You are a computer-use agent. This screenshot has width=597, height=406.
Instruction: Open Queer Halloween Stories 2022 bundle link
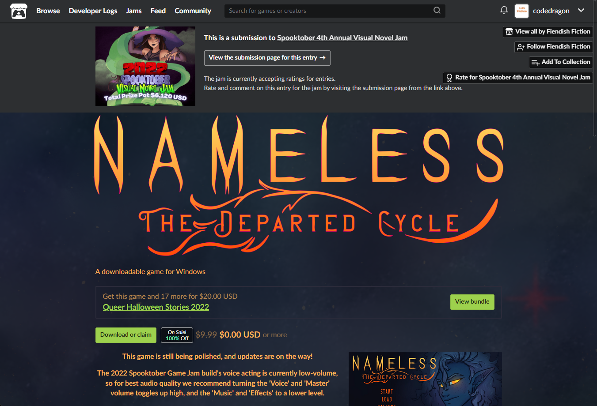pyautogui.click(x=156, y=307)
